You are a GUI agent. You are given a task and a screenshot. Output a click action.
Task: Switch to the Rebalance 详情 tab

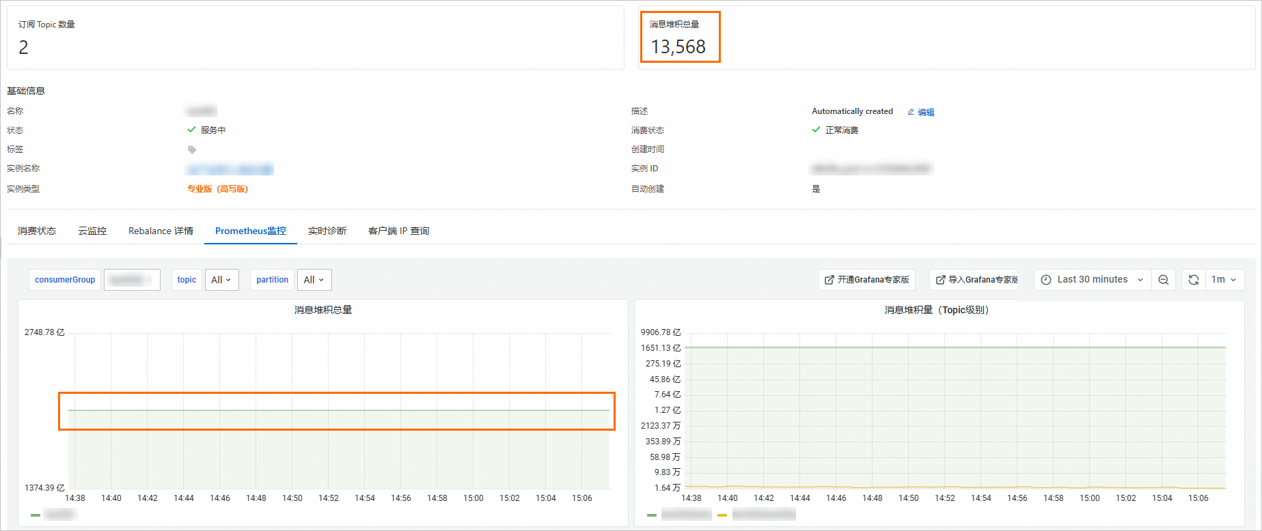click(x=161, y=231)
